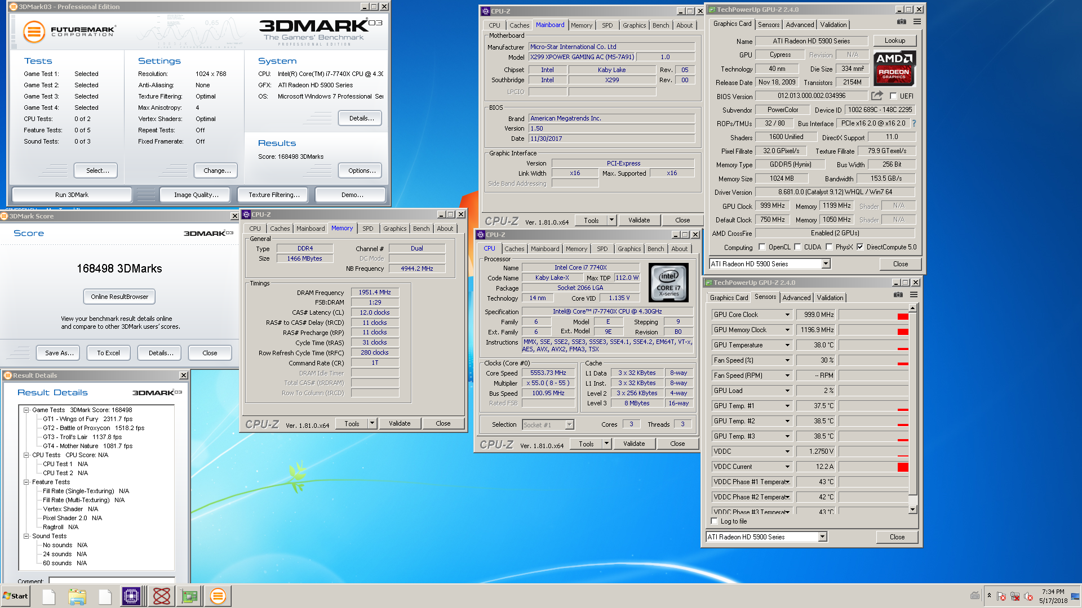Viewport: 1082px width, 608px height.
Task: Click the GPU-Z Sensors vertical scrollbar down arrow
Action: click(x=912, y=509)
